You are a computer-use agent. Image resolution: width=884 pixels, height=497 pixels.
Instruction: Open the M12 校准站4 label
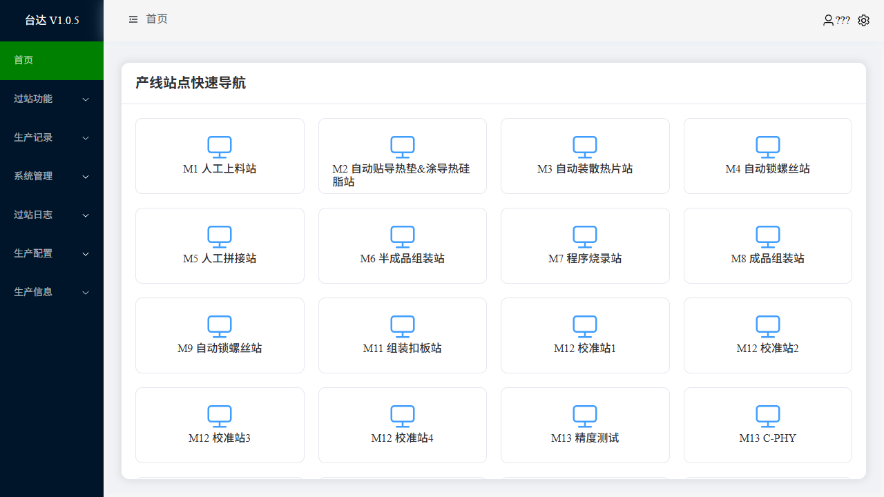(403, 438)
